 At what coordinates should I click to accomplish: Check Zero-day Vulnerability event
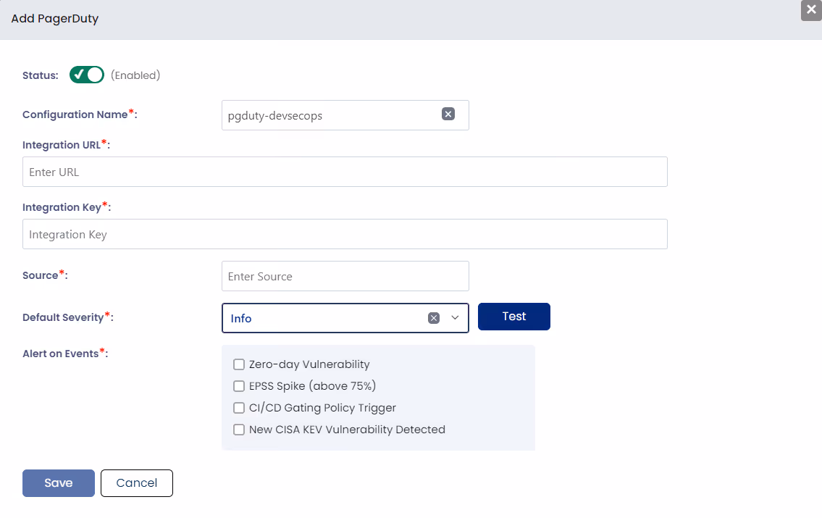click(x=239, y=364)
